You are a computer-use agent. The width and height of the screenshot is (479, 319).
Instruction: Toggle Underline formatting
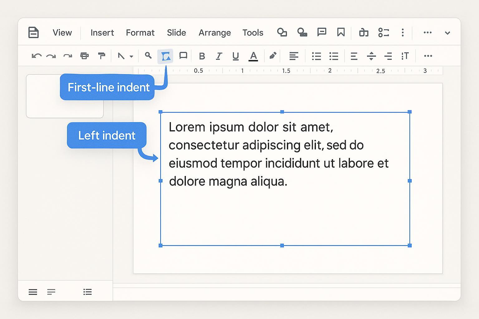click(x=236, y=56)
